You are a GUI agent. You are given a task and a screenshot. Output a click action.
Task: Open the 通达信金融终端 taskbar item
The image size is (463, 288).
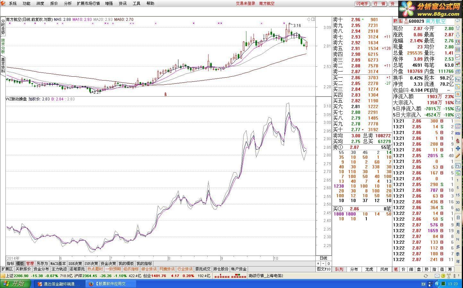click(60, 284)
